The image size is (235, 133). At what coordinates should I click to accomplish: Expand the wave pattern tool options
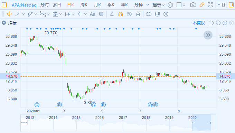click(48, 14)
